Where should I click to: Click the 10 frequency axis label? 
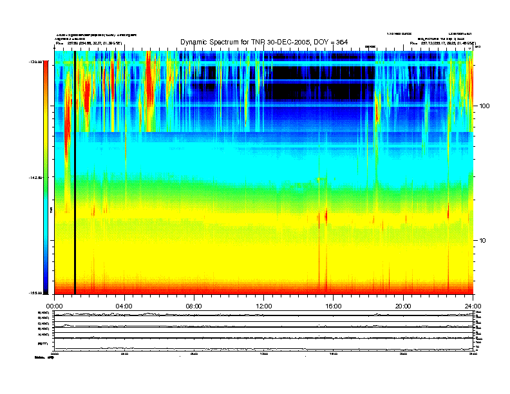click(483, 241)
